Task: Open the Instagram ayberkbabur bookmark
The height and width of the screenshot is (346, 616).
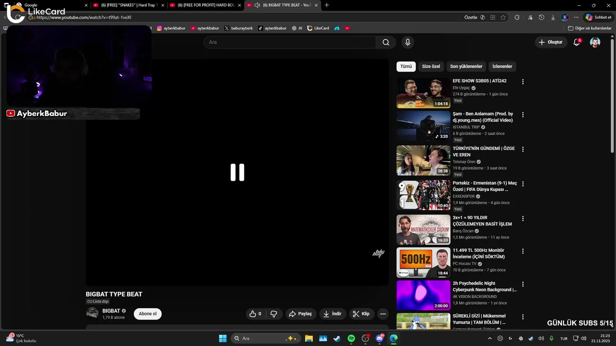Action: pyautogui.click(x=171, y=28)
